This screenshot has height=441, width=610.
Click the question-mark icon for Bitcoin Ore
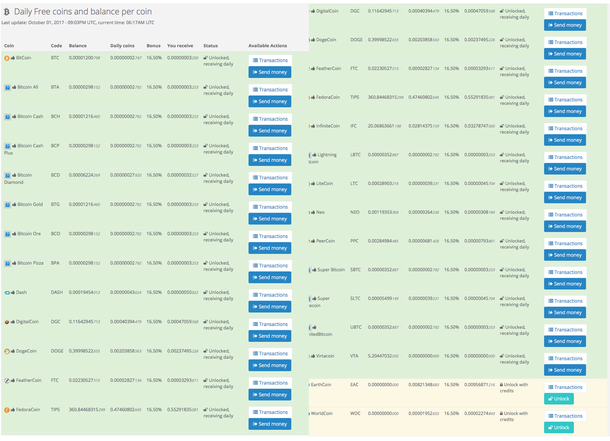(x=7, y=234)
